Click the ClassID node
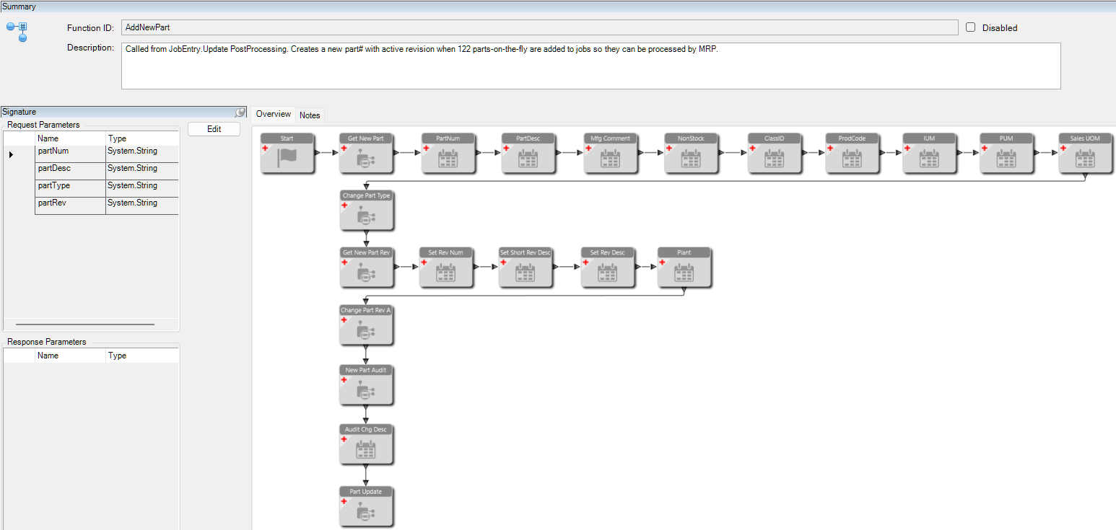 click(x=775, y=153)
